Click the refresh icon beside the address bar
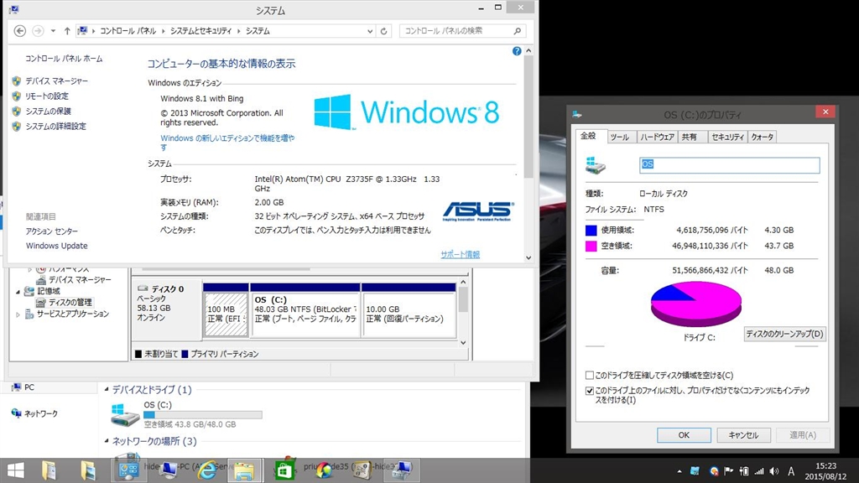Viewport: 859px width, 483px height. 383,31
